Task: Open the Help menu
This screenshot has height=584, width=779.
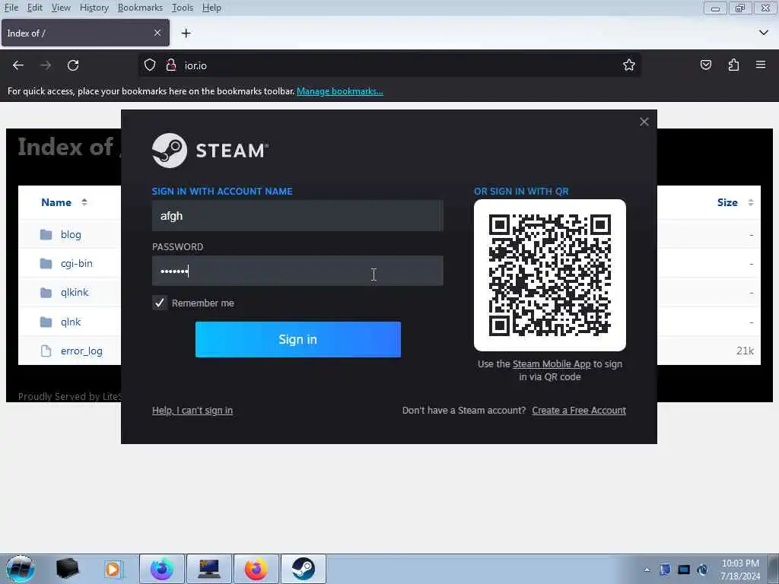Action: [211, 8]
